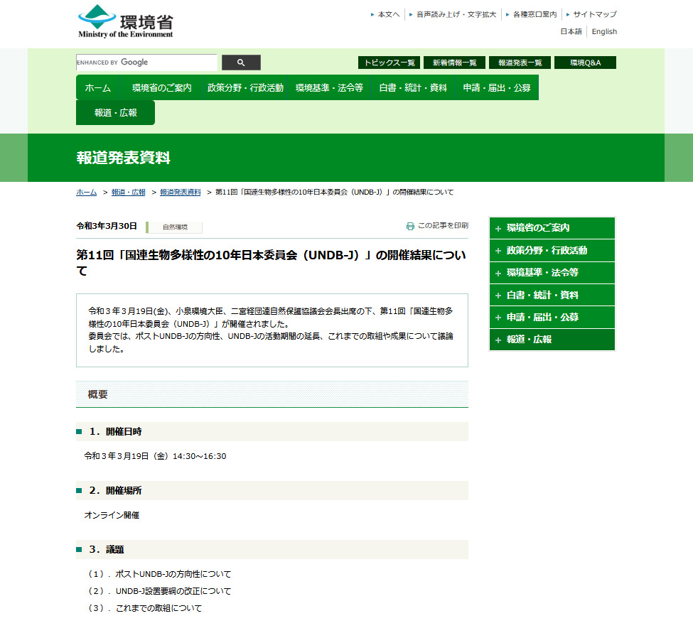
Task: Open 音声読み上げ・文字拡大 link
Action: pyautogui.click(x=456, y=14)
